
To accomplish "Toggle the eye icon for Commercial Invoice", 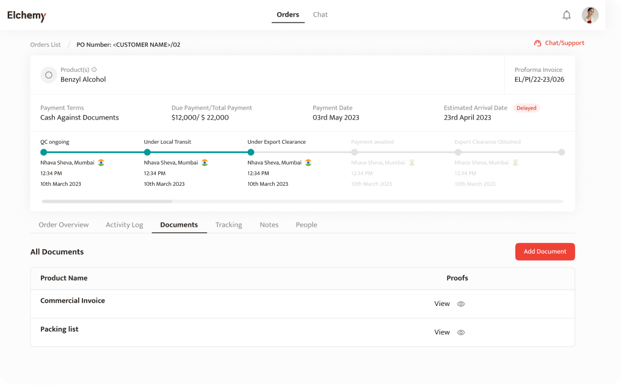I will click(x=461, y=304).
